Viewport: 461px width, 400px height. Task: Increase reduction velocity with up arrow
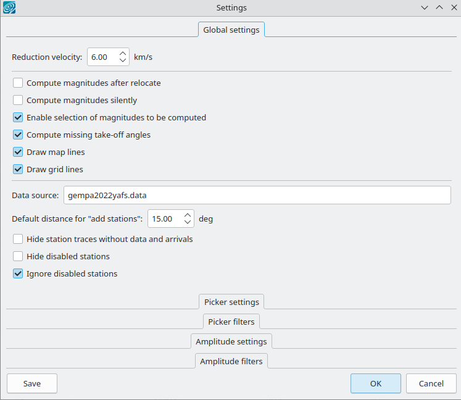pyautogui.click(x=122, y=53)
